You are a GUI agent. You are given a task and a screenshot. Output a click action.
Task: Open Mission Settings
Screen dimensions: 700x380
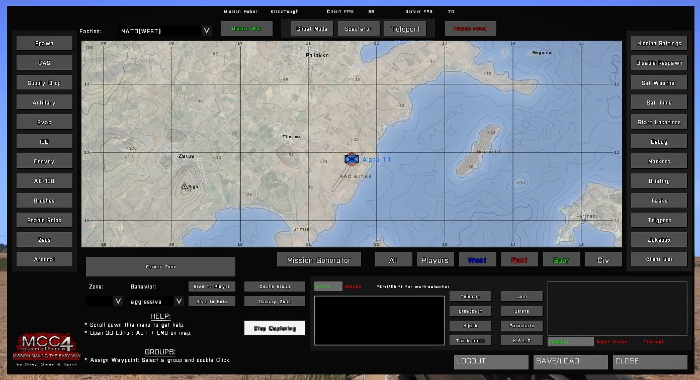pos(659,43)
